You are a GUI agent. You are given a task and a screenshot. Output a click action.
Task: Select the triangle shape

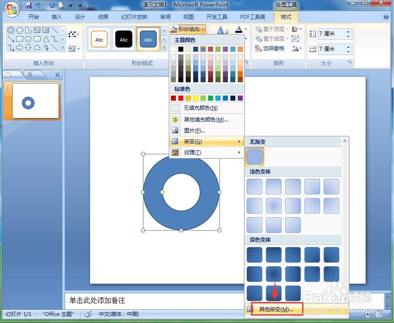(46, 39)
